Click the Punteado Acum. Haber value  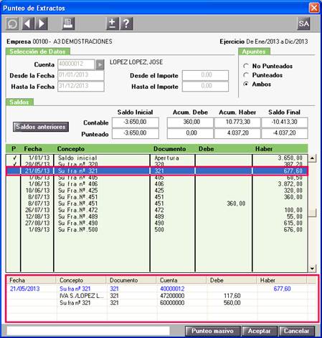(237, 133)
